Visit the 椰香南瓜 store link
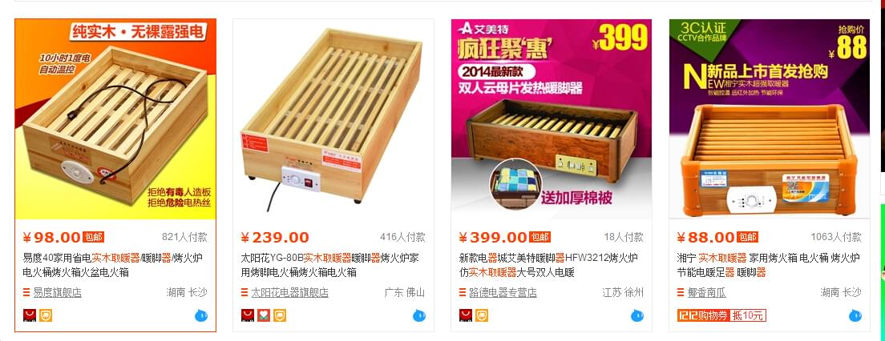 click(x=707, y=293)
